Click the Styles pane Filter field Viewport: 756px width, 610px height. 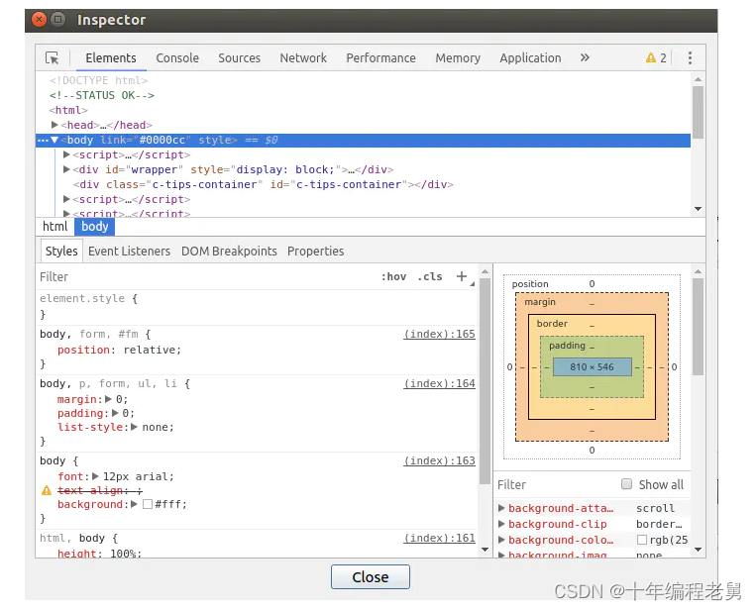coord(207,276)
